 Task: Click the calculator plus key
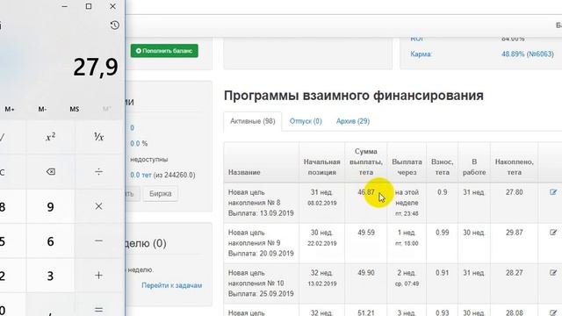98,275
